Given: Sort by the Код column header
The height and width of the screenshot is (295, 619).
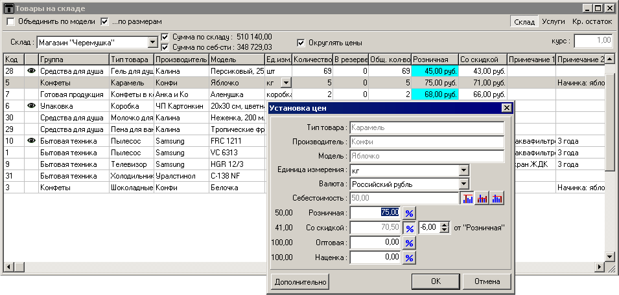Looking at the screenshot, I should [14, 60].
